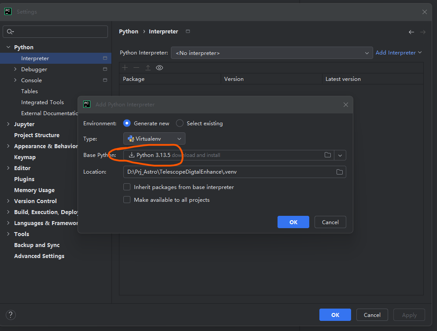Click the Python breadcrumb link

click(129, 32)
